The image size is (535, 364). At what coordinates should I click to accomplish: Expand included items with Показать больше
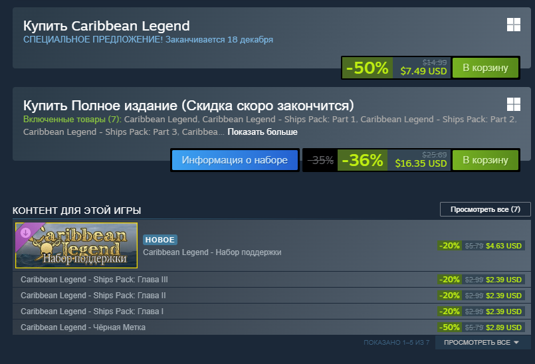pos(263,132)
